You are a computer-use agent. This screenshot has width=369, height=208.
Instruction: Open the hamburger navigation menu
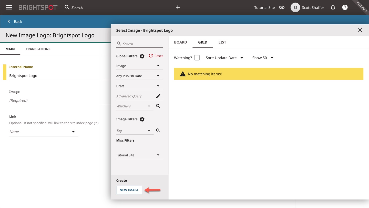[x=9, y=7]
